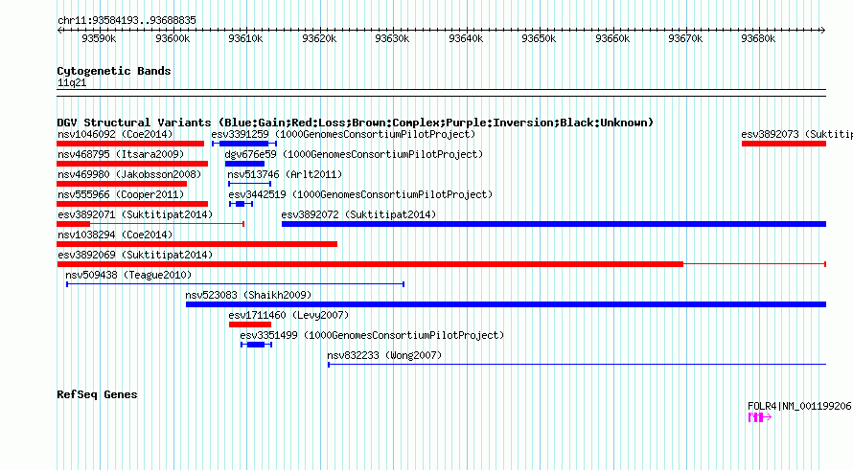
Task: Open esv3892072 (Suktitipat2014) label
Action: pyautogui.click(x=358, y=214)
